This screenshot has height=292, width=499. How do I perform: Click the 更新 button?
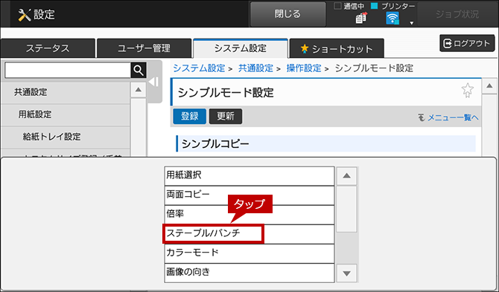tap(226, 116)
